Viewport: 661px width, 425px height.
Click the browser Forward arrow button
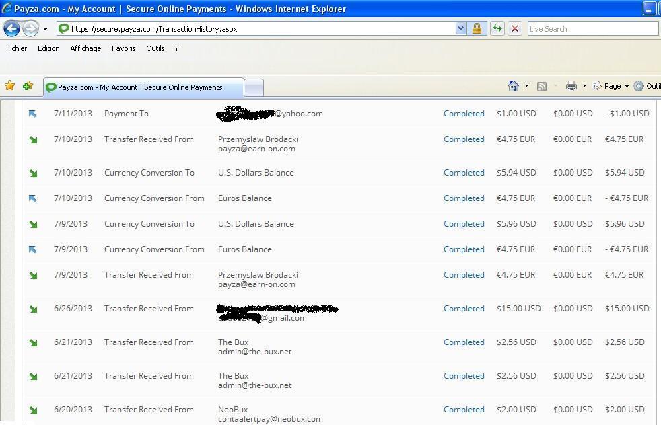tap(30, 29)
